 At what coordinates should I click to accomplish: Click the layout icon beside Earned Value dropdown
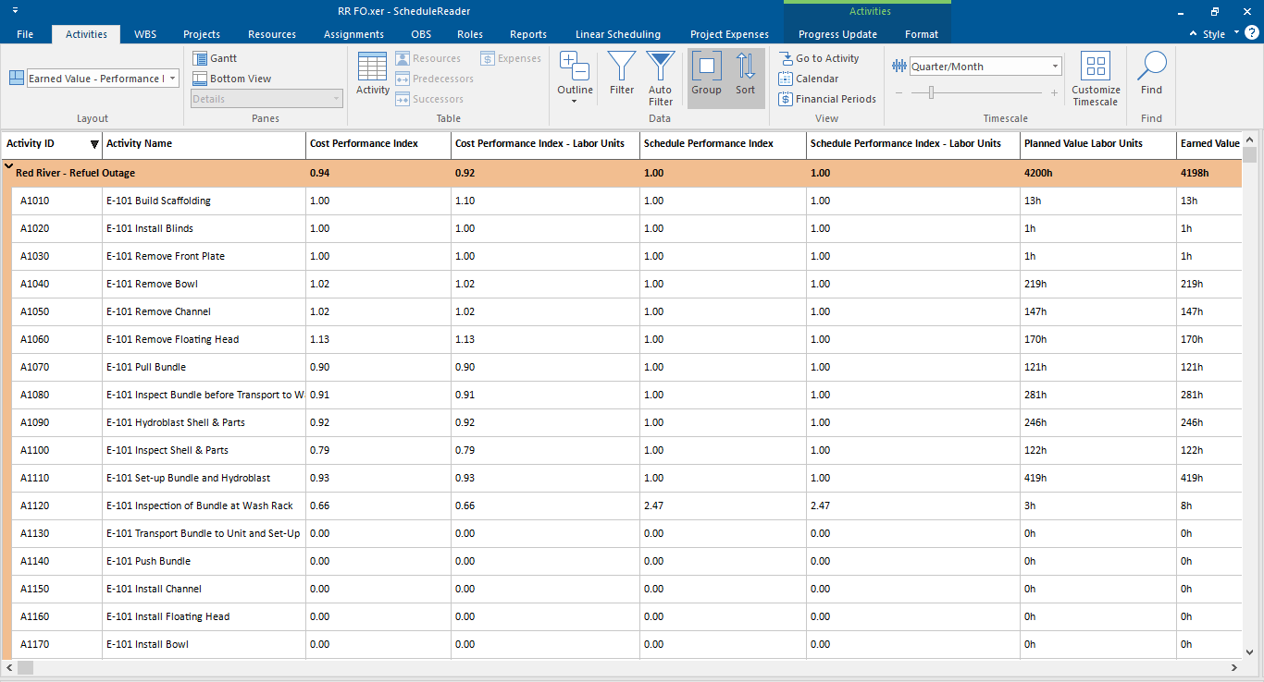coord(17,78)
